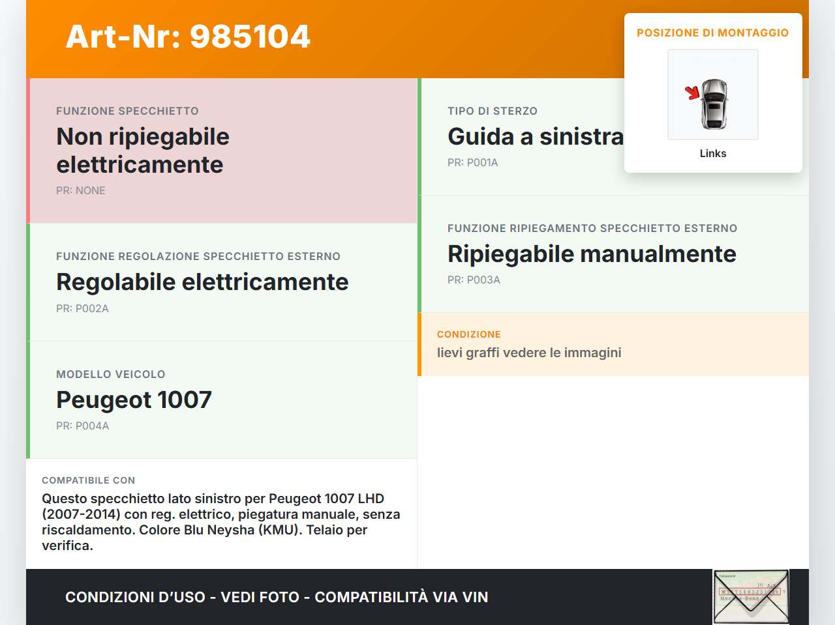Click the 'Funzione specchietto' label

click(x=127, y=111)
